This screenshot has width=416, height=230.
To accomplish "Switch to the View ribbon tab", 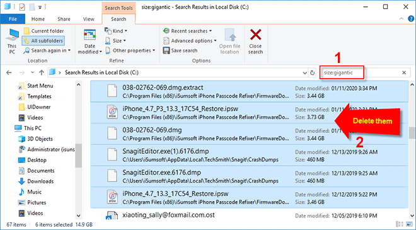I will click(89, 19).
